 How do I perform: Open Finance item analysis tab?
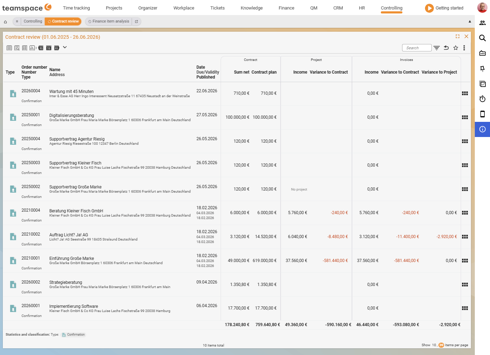point(109,21)
